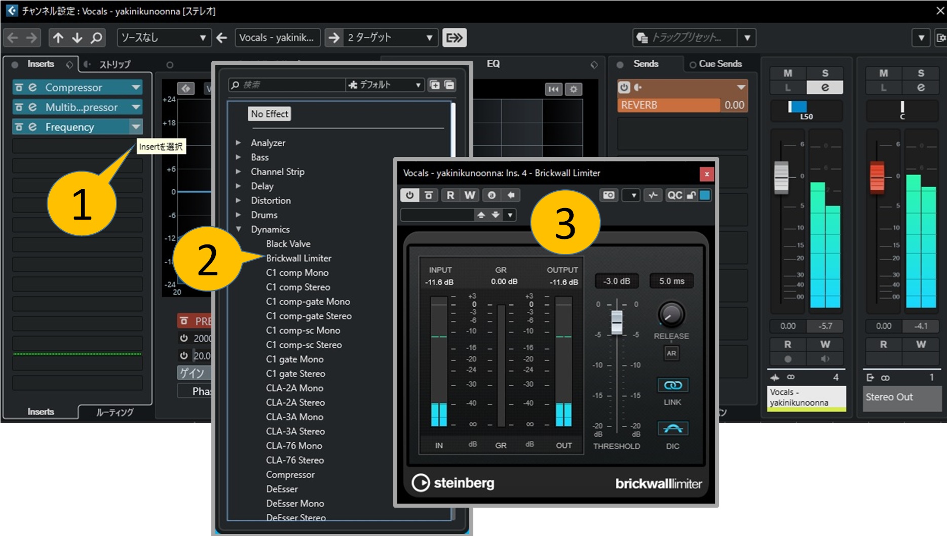Click the QC quick controls icon

(x=674, y=195)
